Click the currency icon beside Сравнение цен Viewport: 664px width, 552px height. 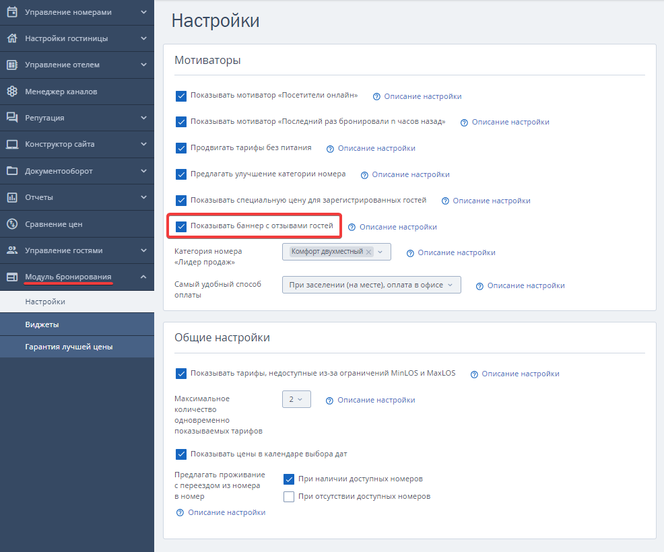tap(12, 224)
